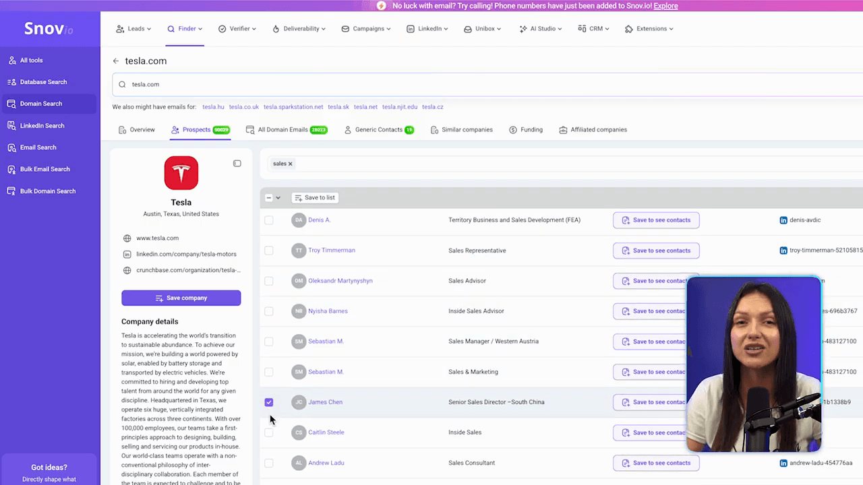
Task: Check the box for Denis A.
Action: pyautogui.click(x=269, y=220)
